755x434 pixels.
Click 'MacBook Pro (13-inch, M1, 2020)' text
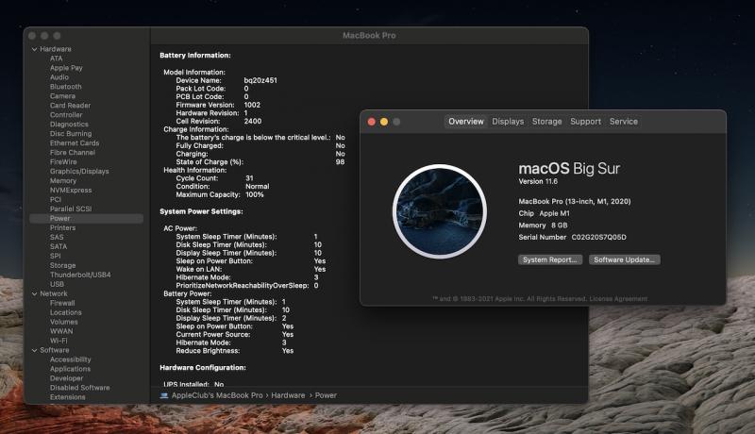pyautogui.click(x=575, y=202)
